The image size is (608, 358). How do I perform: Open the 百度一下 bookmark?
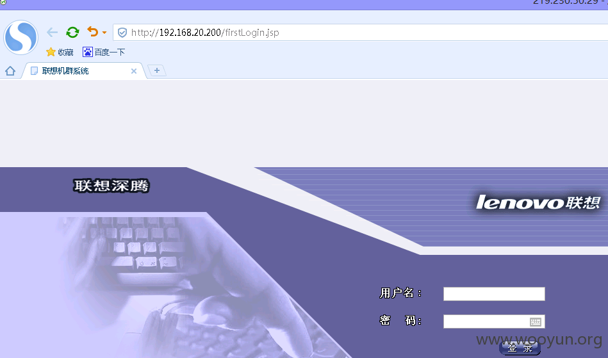click(104, 52)
